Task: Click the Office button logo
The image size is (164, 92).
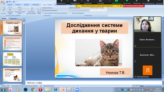Action: 3,3
